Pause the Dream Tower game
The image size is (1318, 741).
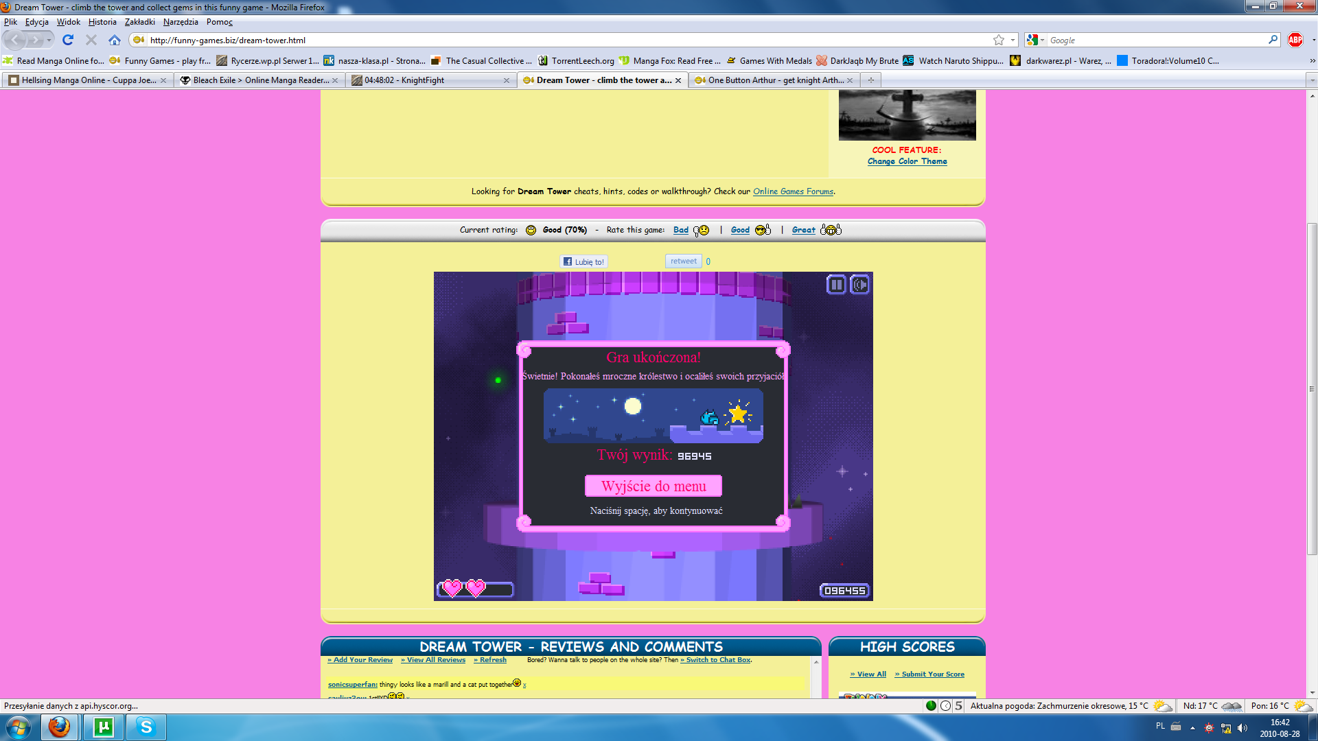[x=836, y=284]
